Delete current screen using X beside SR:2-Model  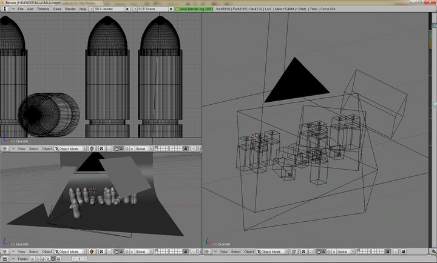[129, 10]
